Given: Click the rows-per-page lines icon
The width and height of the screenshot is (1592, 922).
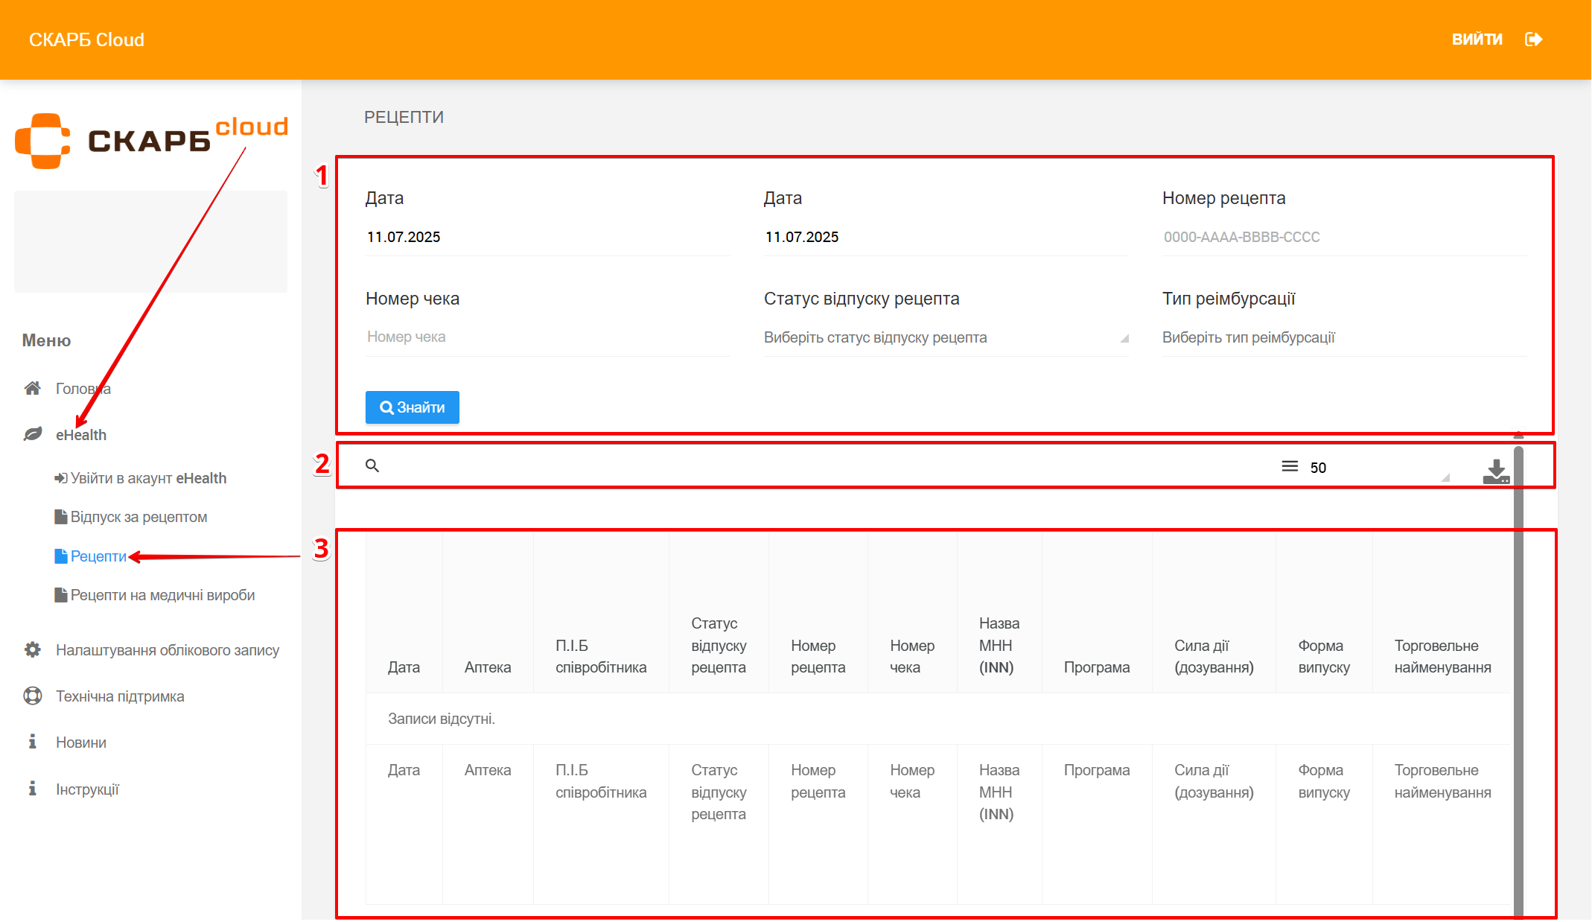Looking at the screenshot, I should pos(1290,466).
